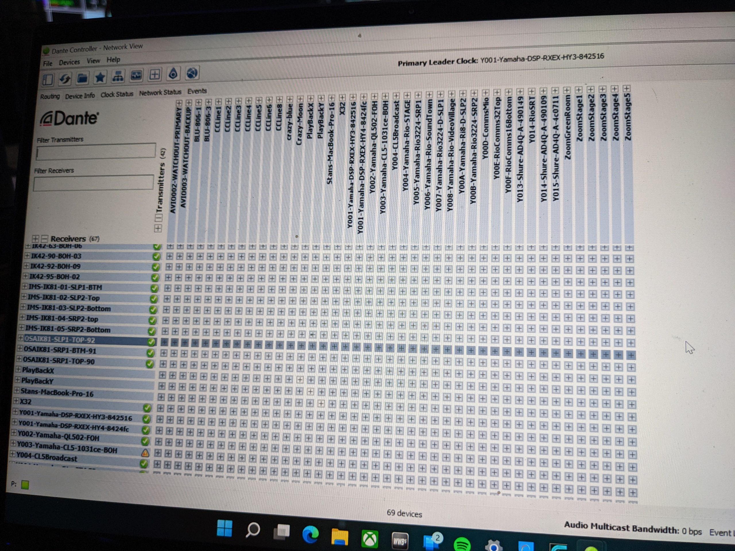
Task: Toggle the filter pane toolbar icon
Action: tap(48, 80)
